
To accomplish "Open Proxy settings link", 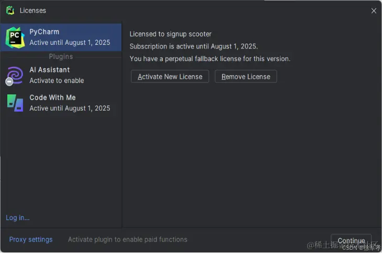I will [31, 239].
